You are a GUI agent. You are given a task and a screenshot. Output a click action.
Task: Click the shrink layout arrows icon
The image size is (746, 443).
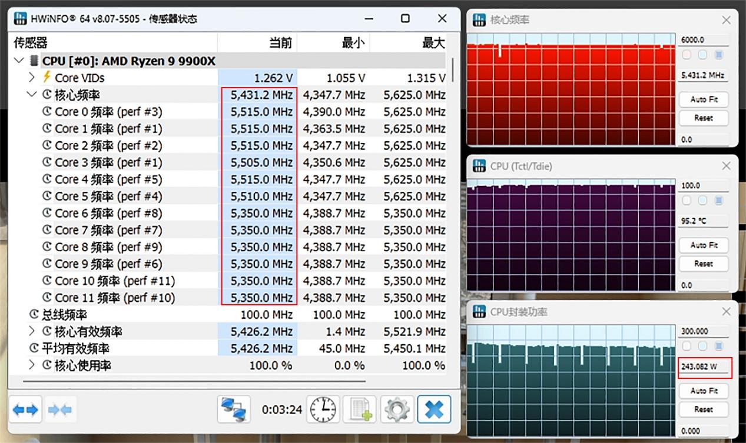pos(60,409)
